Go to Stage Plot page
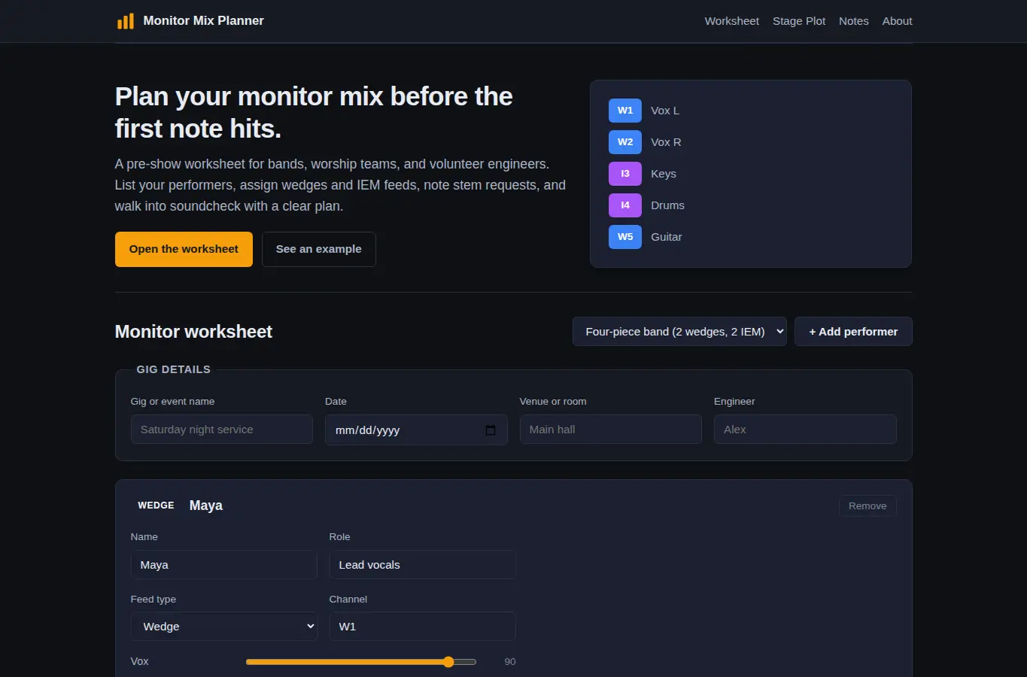Viewport: 1027px width, 677px height. tap(799, 21)
